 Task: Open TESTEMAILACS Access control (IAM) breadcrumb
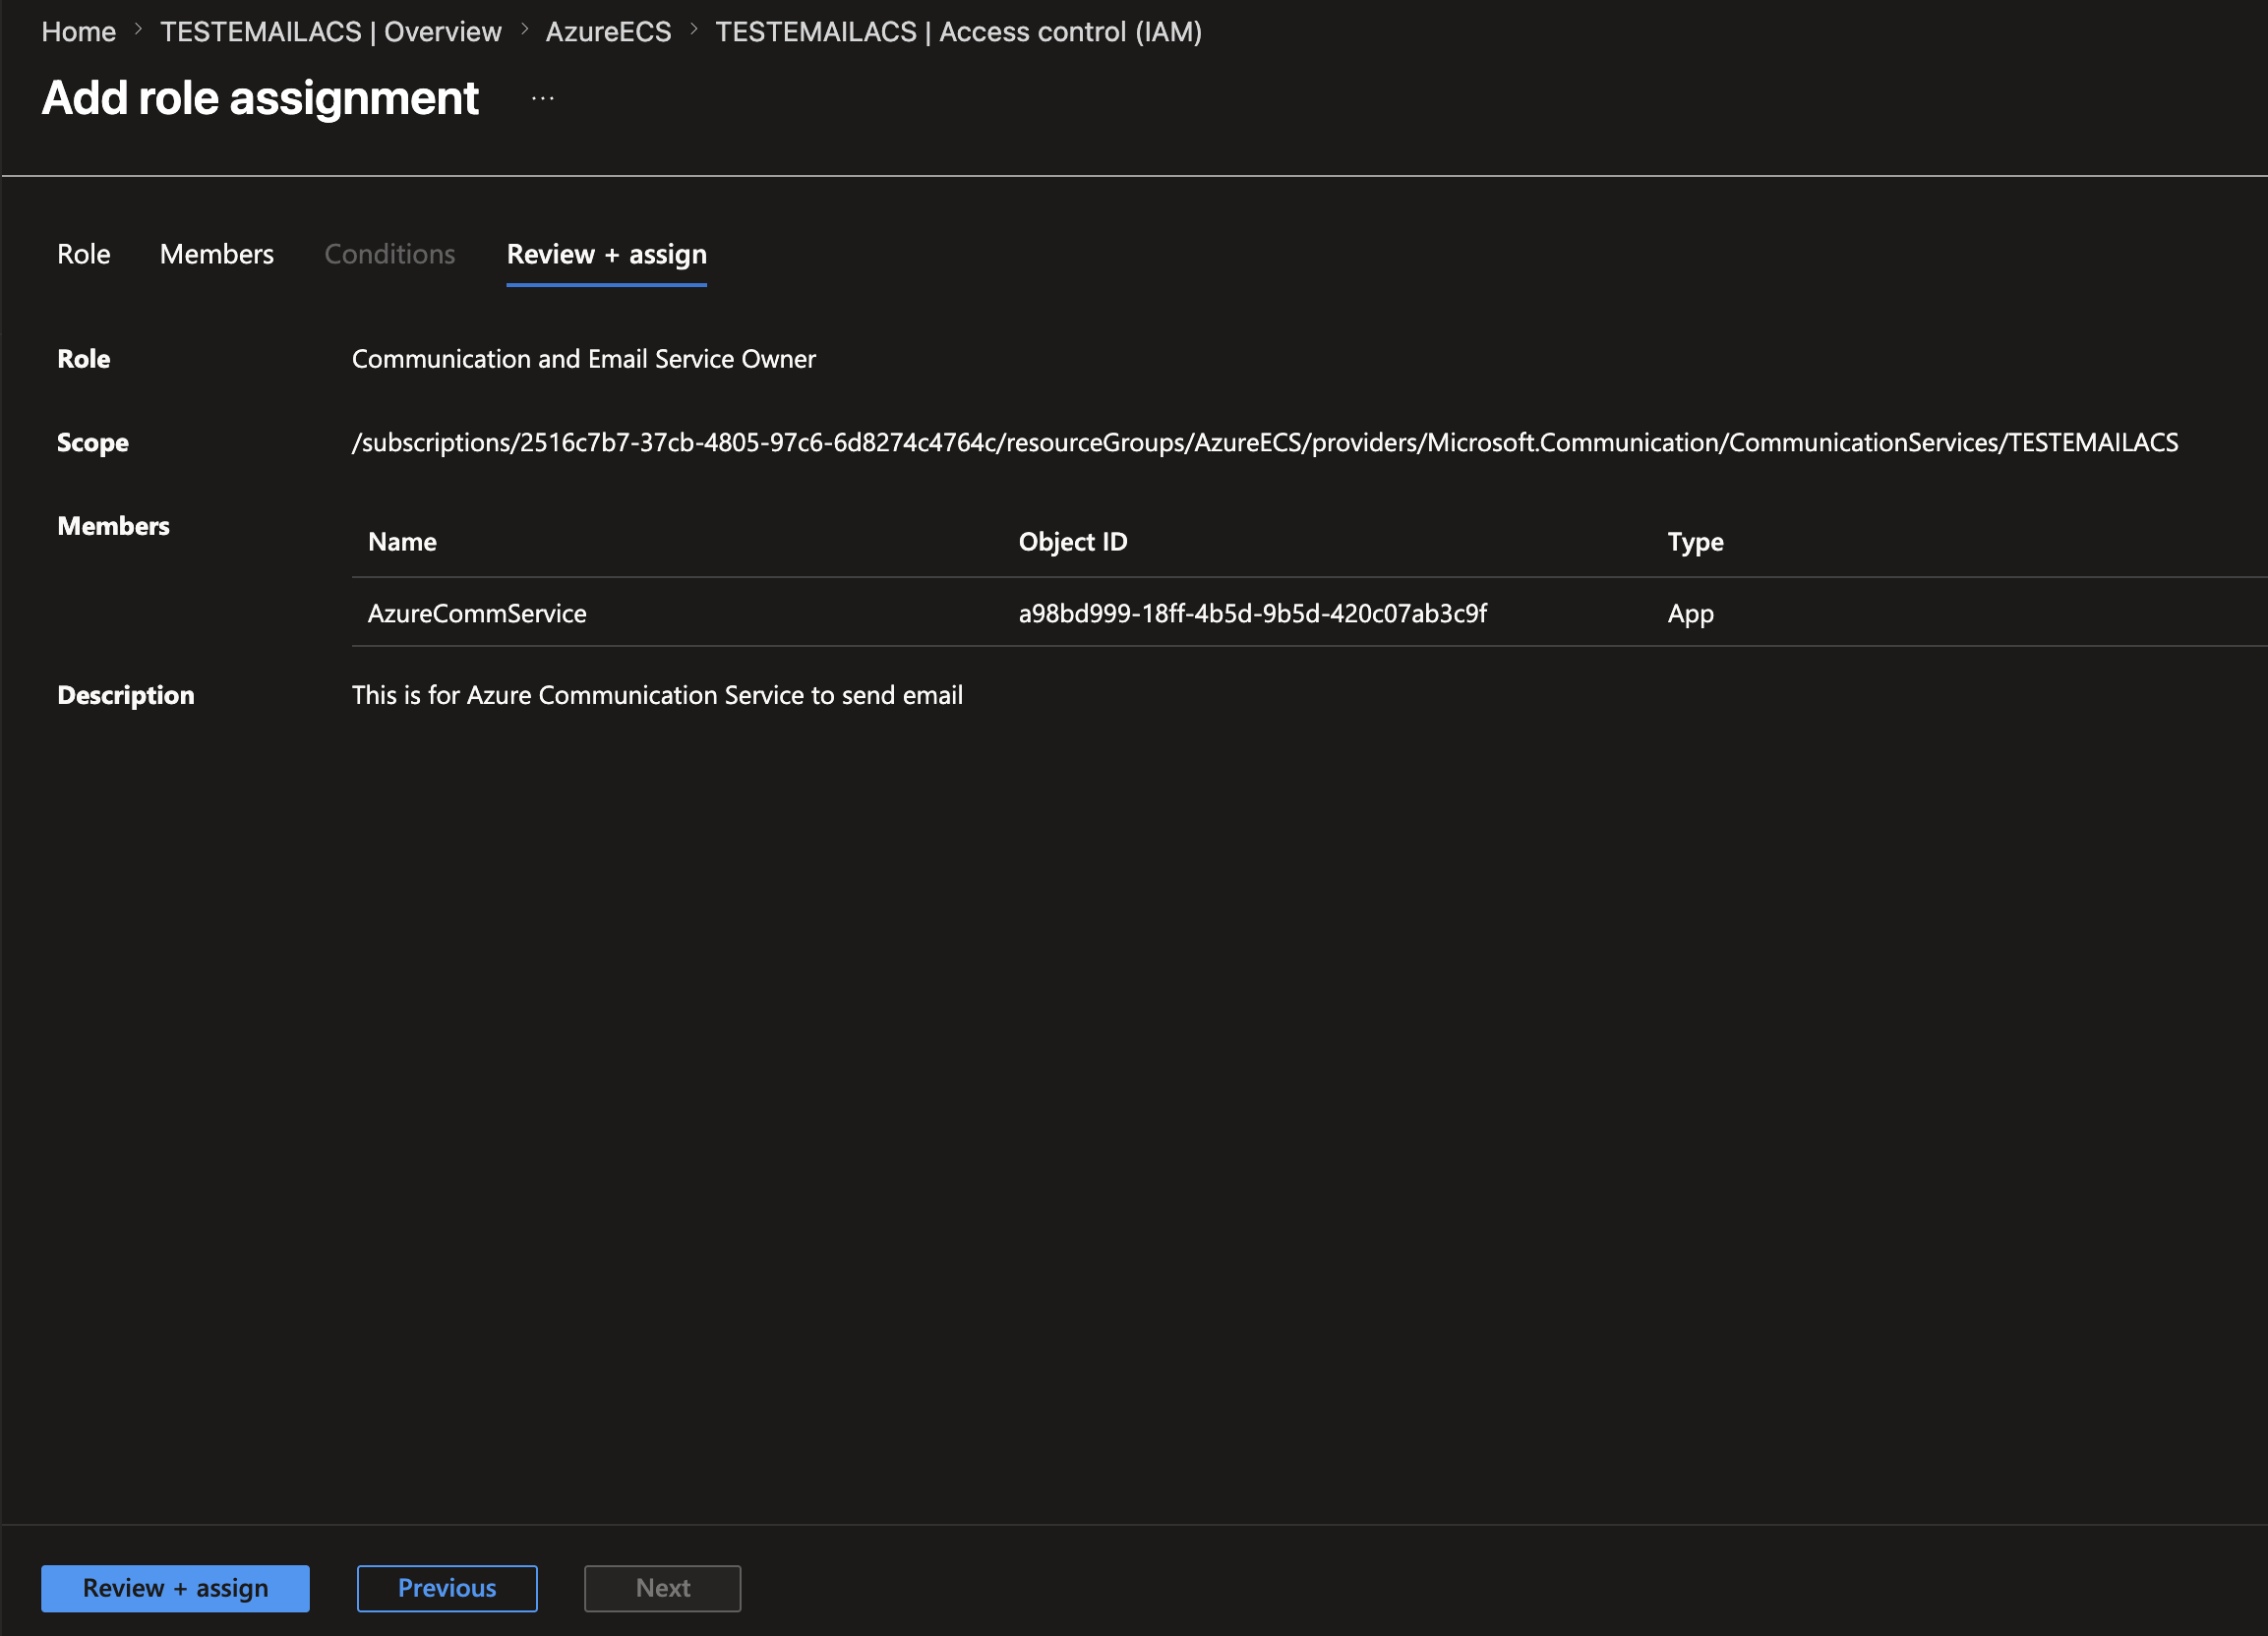tap(958, 32)
